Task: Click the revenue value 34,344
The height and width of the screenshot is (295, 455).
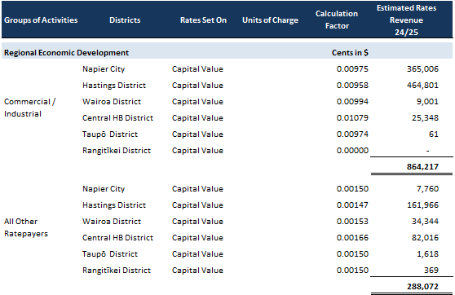Action: [x=425, y=222]
